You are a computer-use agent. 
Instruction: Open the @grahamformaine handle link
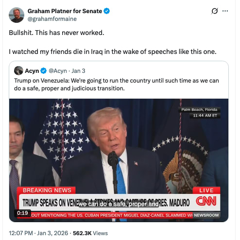52,19
